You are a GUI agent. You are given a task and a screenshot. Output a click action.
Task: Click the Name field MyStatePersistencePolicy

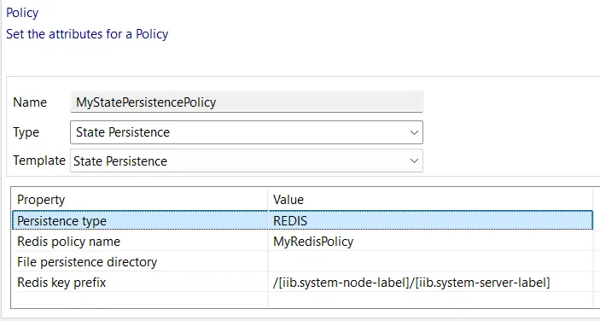coord(247,102)
